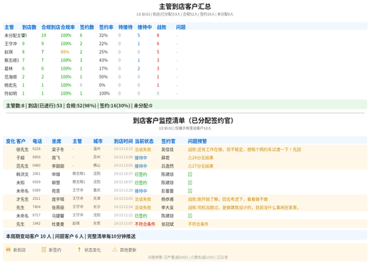Screen dimensions: 370x274
Task: Click the customer name 徐先生
Action: (x=22, y=150)
